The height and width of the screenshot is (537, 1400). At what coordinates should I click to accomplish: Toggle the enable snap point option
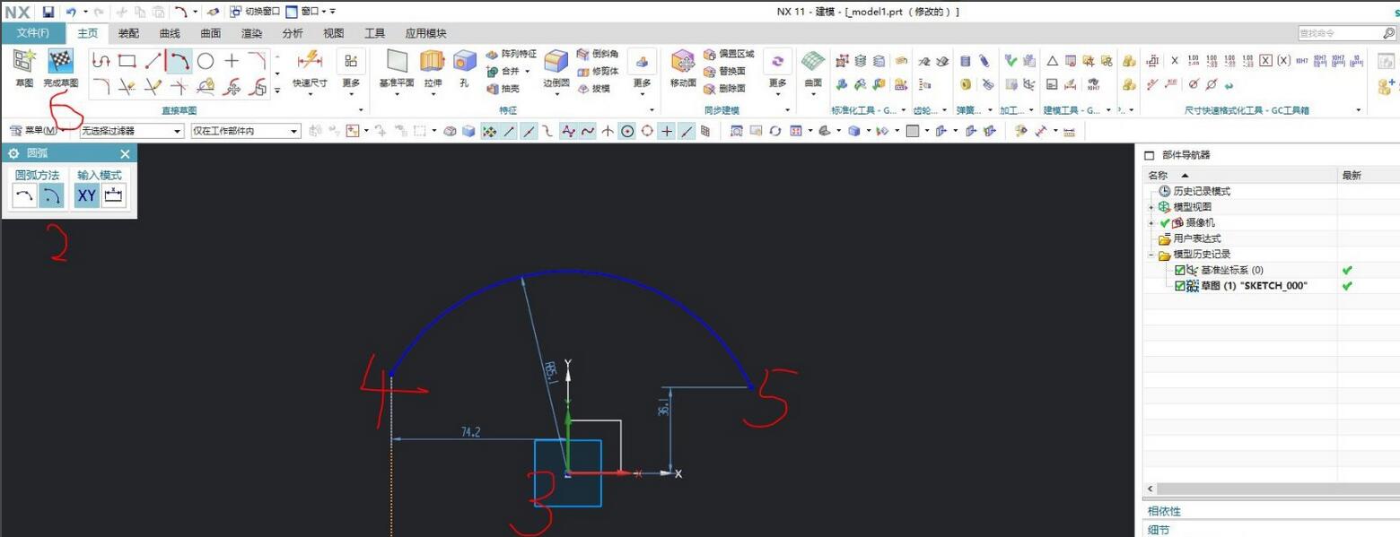pyautogui.click(x=490, y=131)
